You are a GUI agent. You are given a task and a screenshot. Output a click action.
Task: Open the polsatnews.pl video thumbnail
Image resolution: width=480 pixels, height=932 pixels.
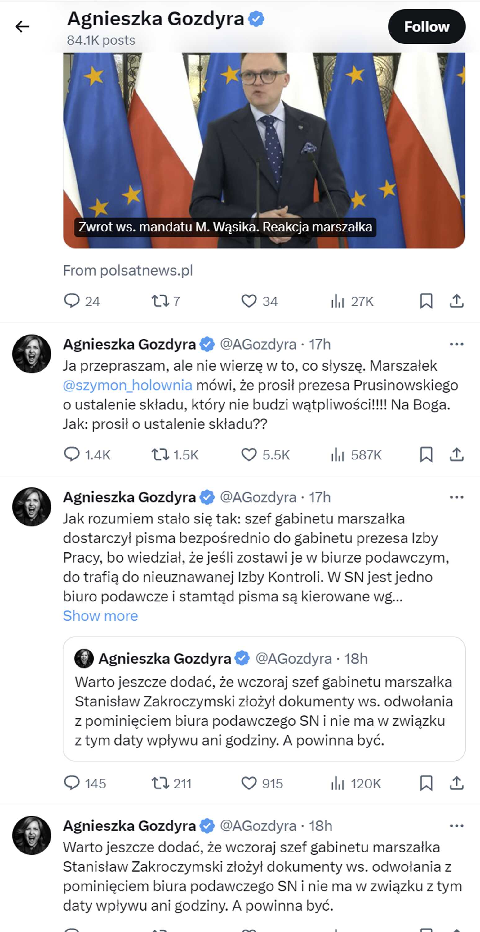pos(264,150)
